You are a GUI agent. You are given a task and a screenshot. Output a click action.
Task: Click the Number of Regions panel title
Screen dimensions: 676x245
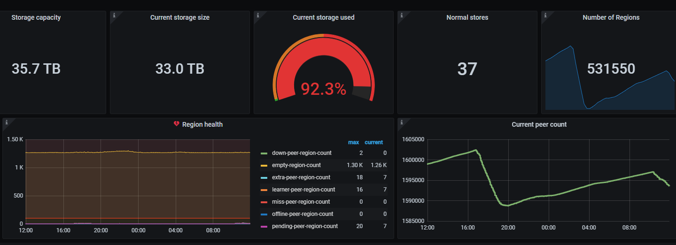pyautogui.click(x=611, y=17)
